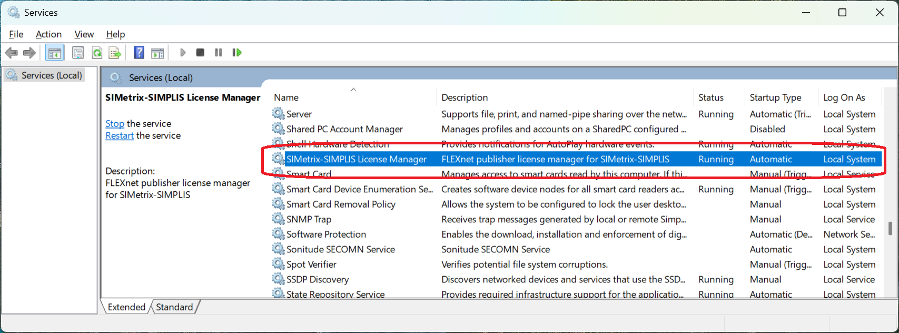Select the State Repository Service row
Viewport: 899px width, 333px height.
pos(577,293)
